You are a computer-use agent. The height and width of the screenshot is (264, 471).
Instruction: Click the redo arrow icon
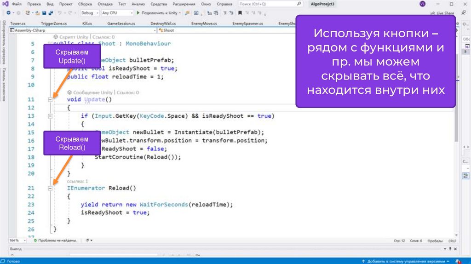click(70, 13)
